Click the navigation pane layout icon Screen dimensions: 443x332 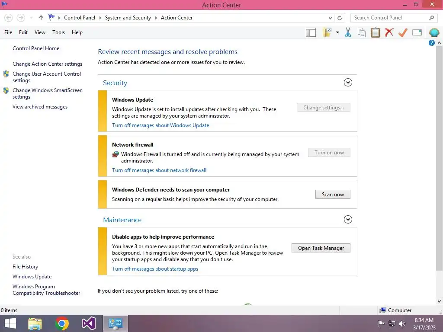point(311,32)
